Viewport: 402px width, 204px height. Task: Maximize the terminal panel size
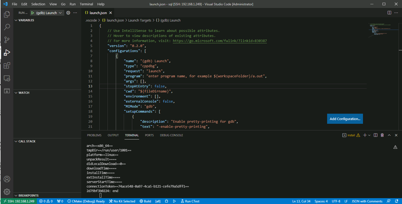(389, 135)
